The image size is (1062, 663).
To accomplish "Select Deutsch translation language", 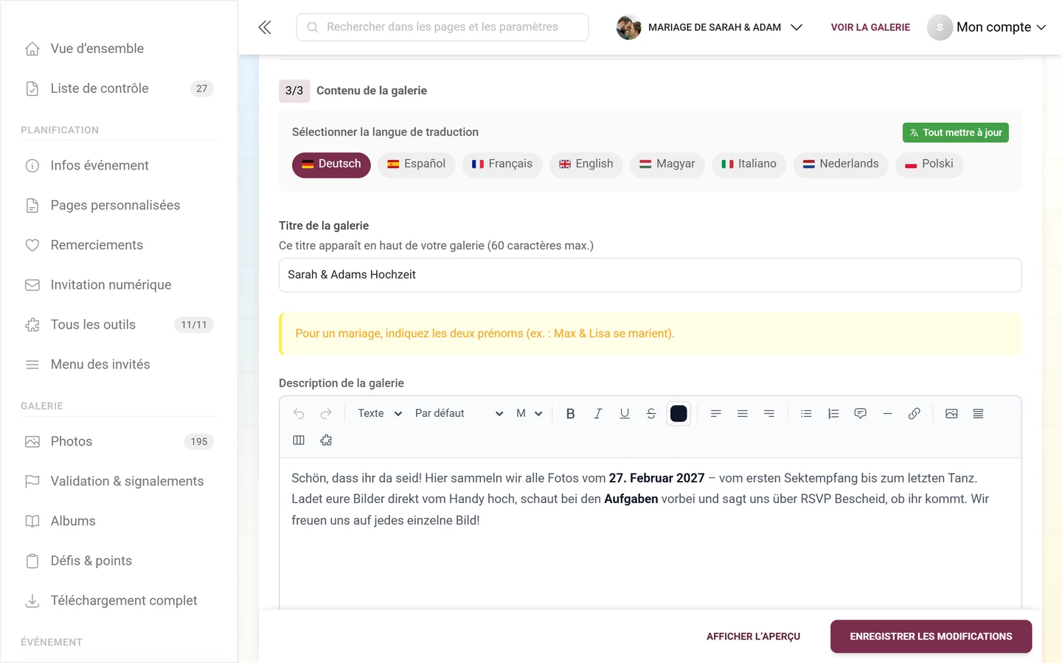I will point(331,165).
